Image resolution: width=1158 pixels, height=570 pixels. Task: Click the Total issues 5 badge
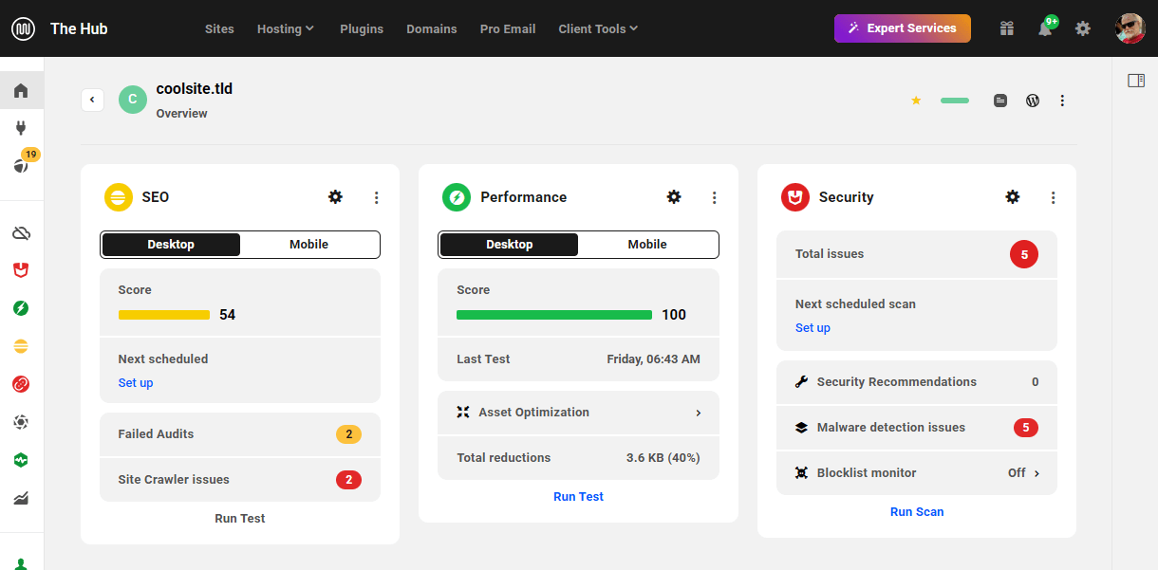(x=1024, y=254)
